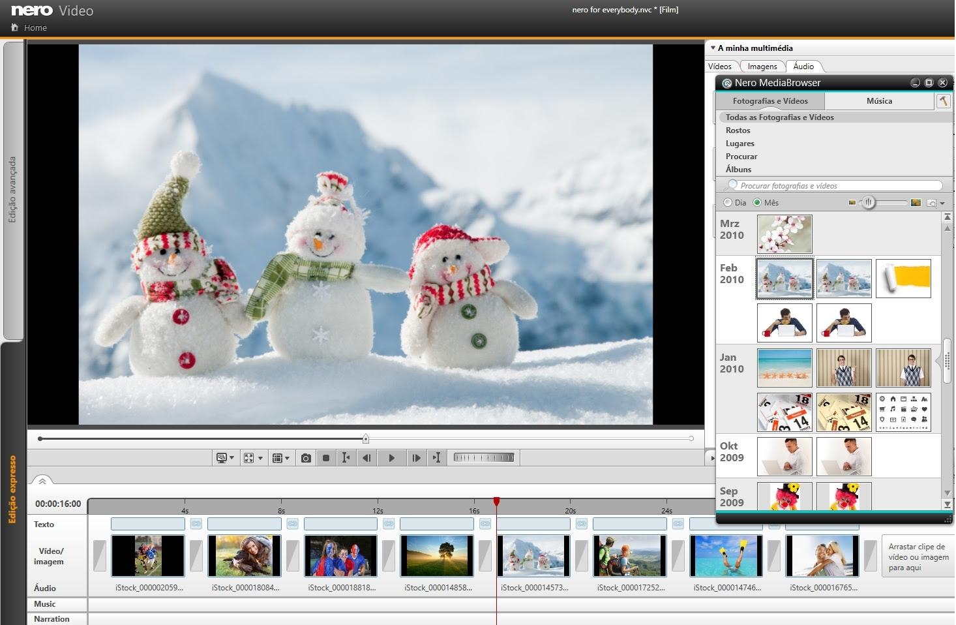Open the safe-area grid overlay icon
The image size is (956, 625).
[276, 458]
